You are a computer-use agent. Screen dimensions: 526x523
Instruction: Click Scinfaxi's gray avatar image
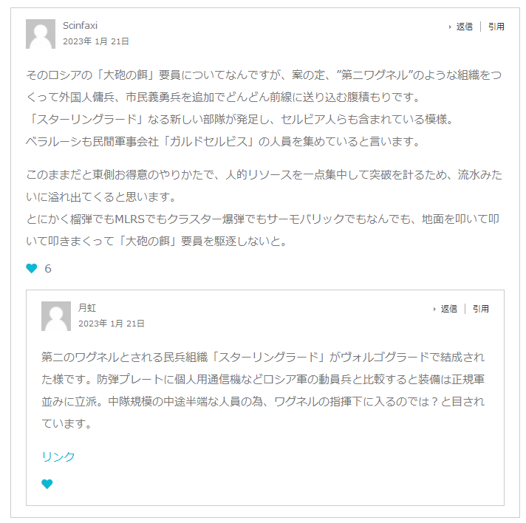41,34
